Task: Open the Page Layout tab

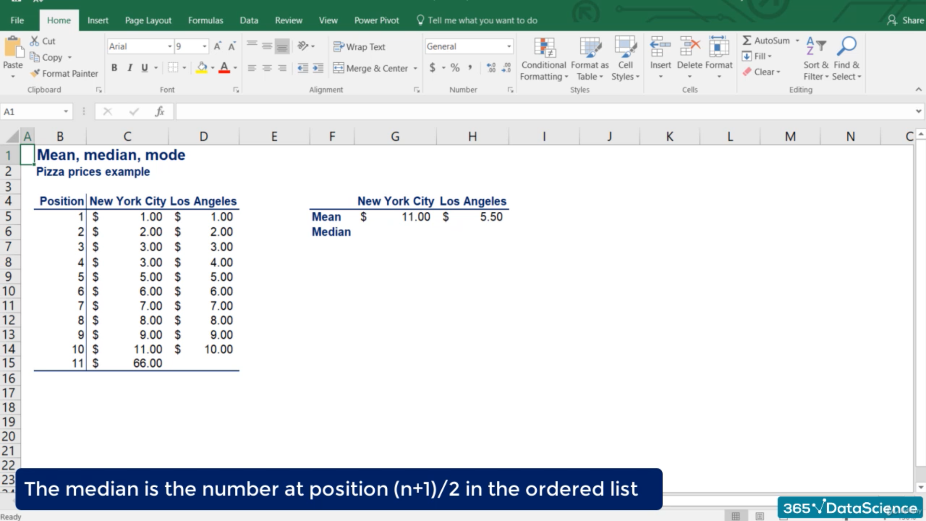Action: tap(148, 20)
